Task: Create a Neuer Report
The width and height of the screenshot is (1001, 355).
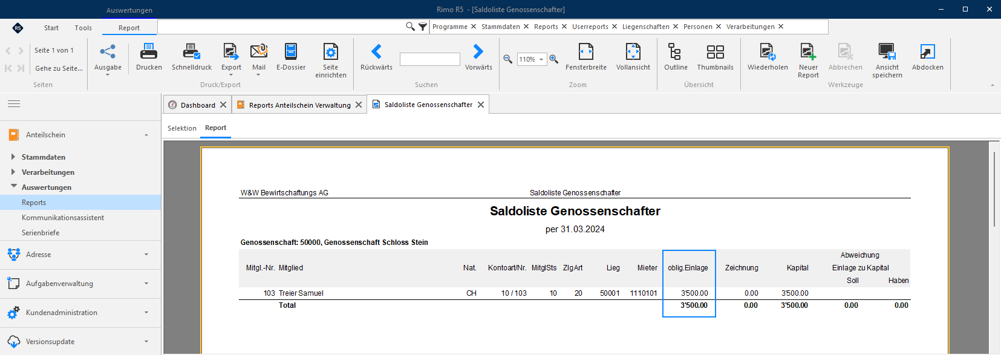Action: [808, 60]
